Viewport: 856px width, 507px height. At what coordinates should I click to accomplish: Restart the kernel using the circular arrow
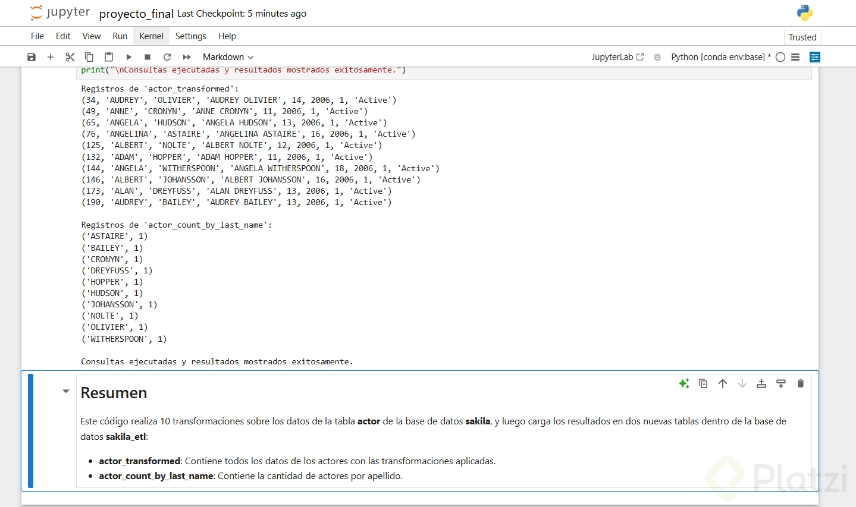click(167, 57)
